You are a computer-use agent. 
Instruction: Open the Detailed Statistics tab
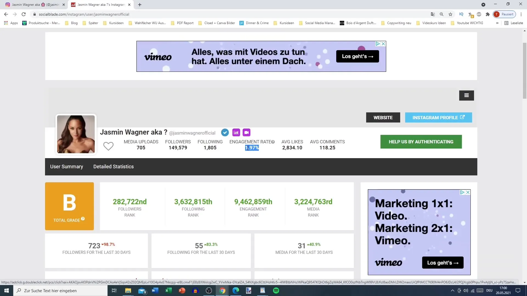coord(113,167)
